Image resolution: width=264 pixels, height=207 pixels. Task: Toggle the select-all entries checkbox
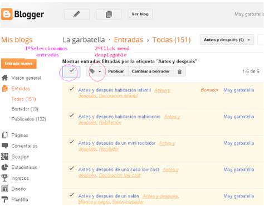[x=71, y=71]
